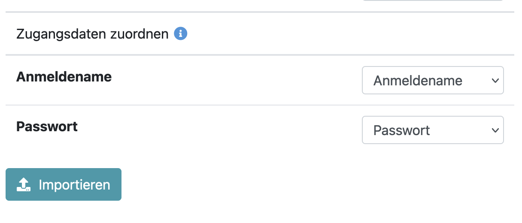Image resolution: width=522 pixels, height=223 pixels.
Task: Expand the combo box next to the Anmeldename label
Action: click(x=432, y=80)
